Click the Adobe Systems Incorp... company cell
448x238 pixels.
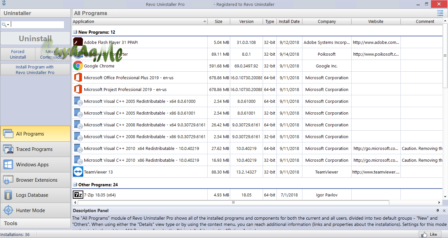pyautogui.click(x=327, y=42)
